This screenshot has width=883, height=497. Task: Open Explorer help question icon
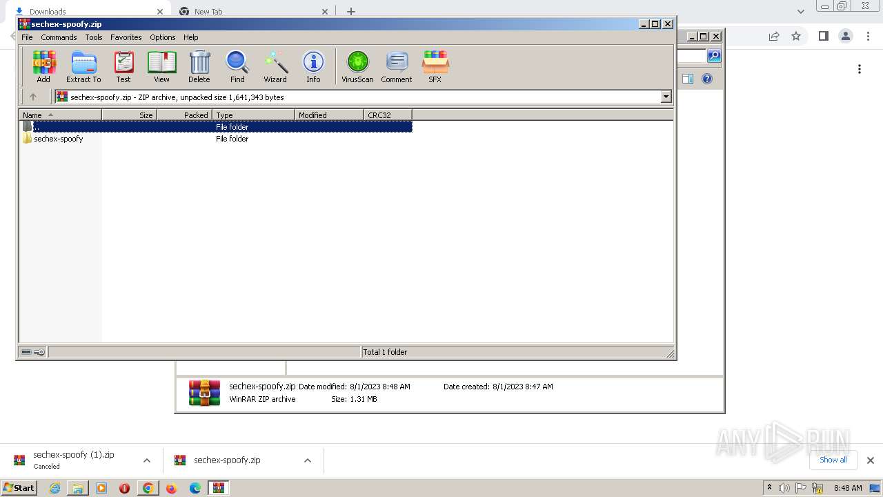(707, 79)
